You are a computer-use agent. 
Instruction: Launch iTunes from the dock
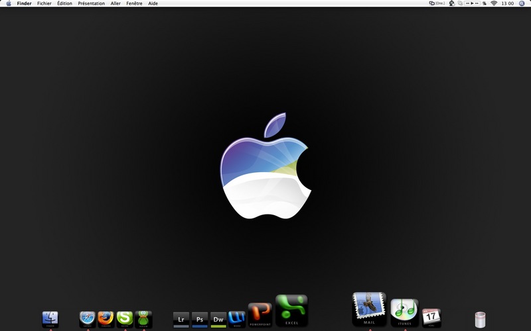(404, 312)
